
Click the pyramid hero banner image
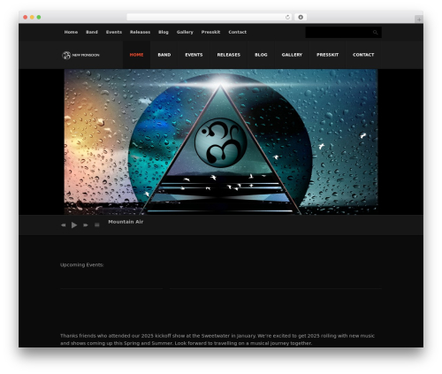(x=221, y=141)
